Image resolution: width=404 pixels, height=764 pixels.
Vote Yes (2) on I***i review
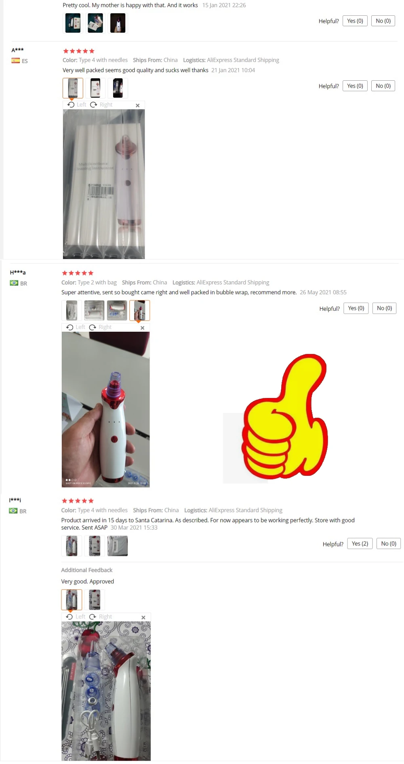pos(360,544)
